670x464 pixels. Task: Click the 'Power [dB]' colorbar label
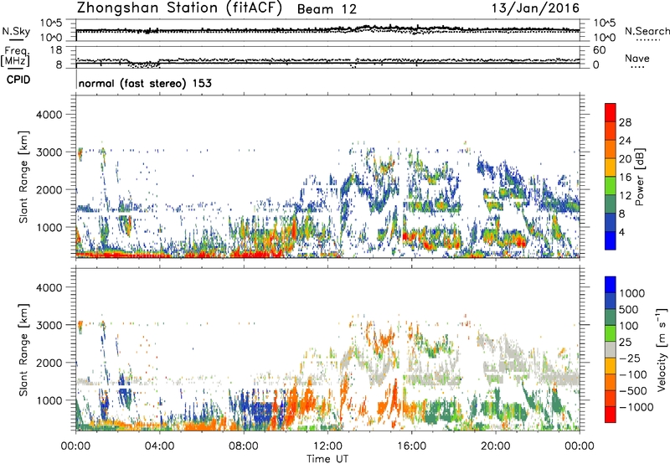pos(639,177)
